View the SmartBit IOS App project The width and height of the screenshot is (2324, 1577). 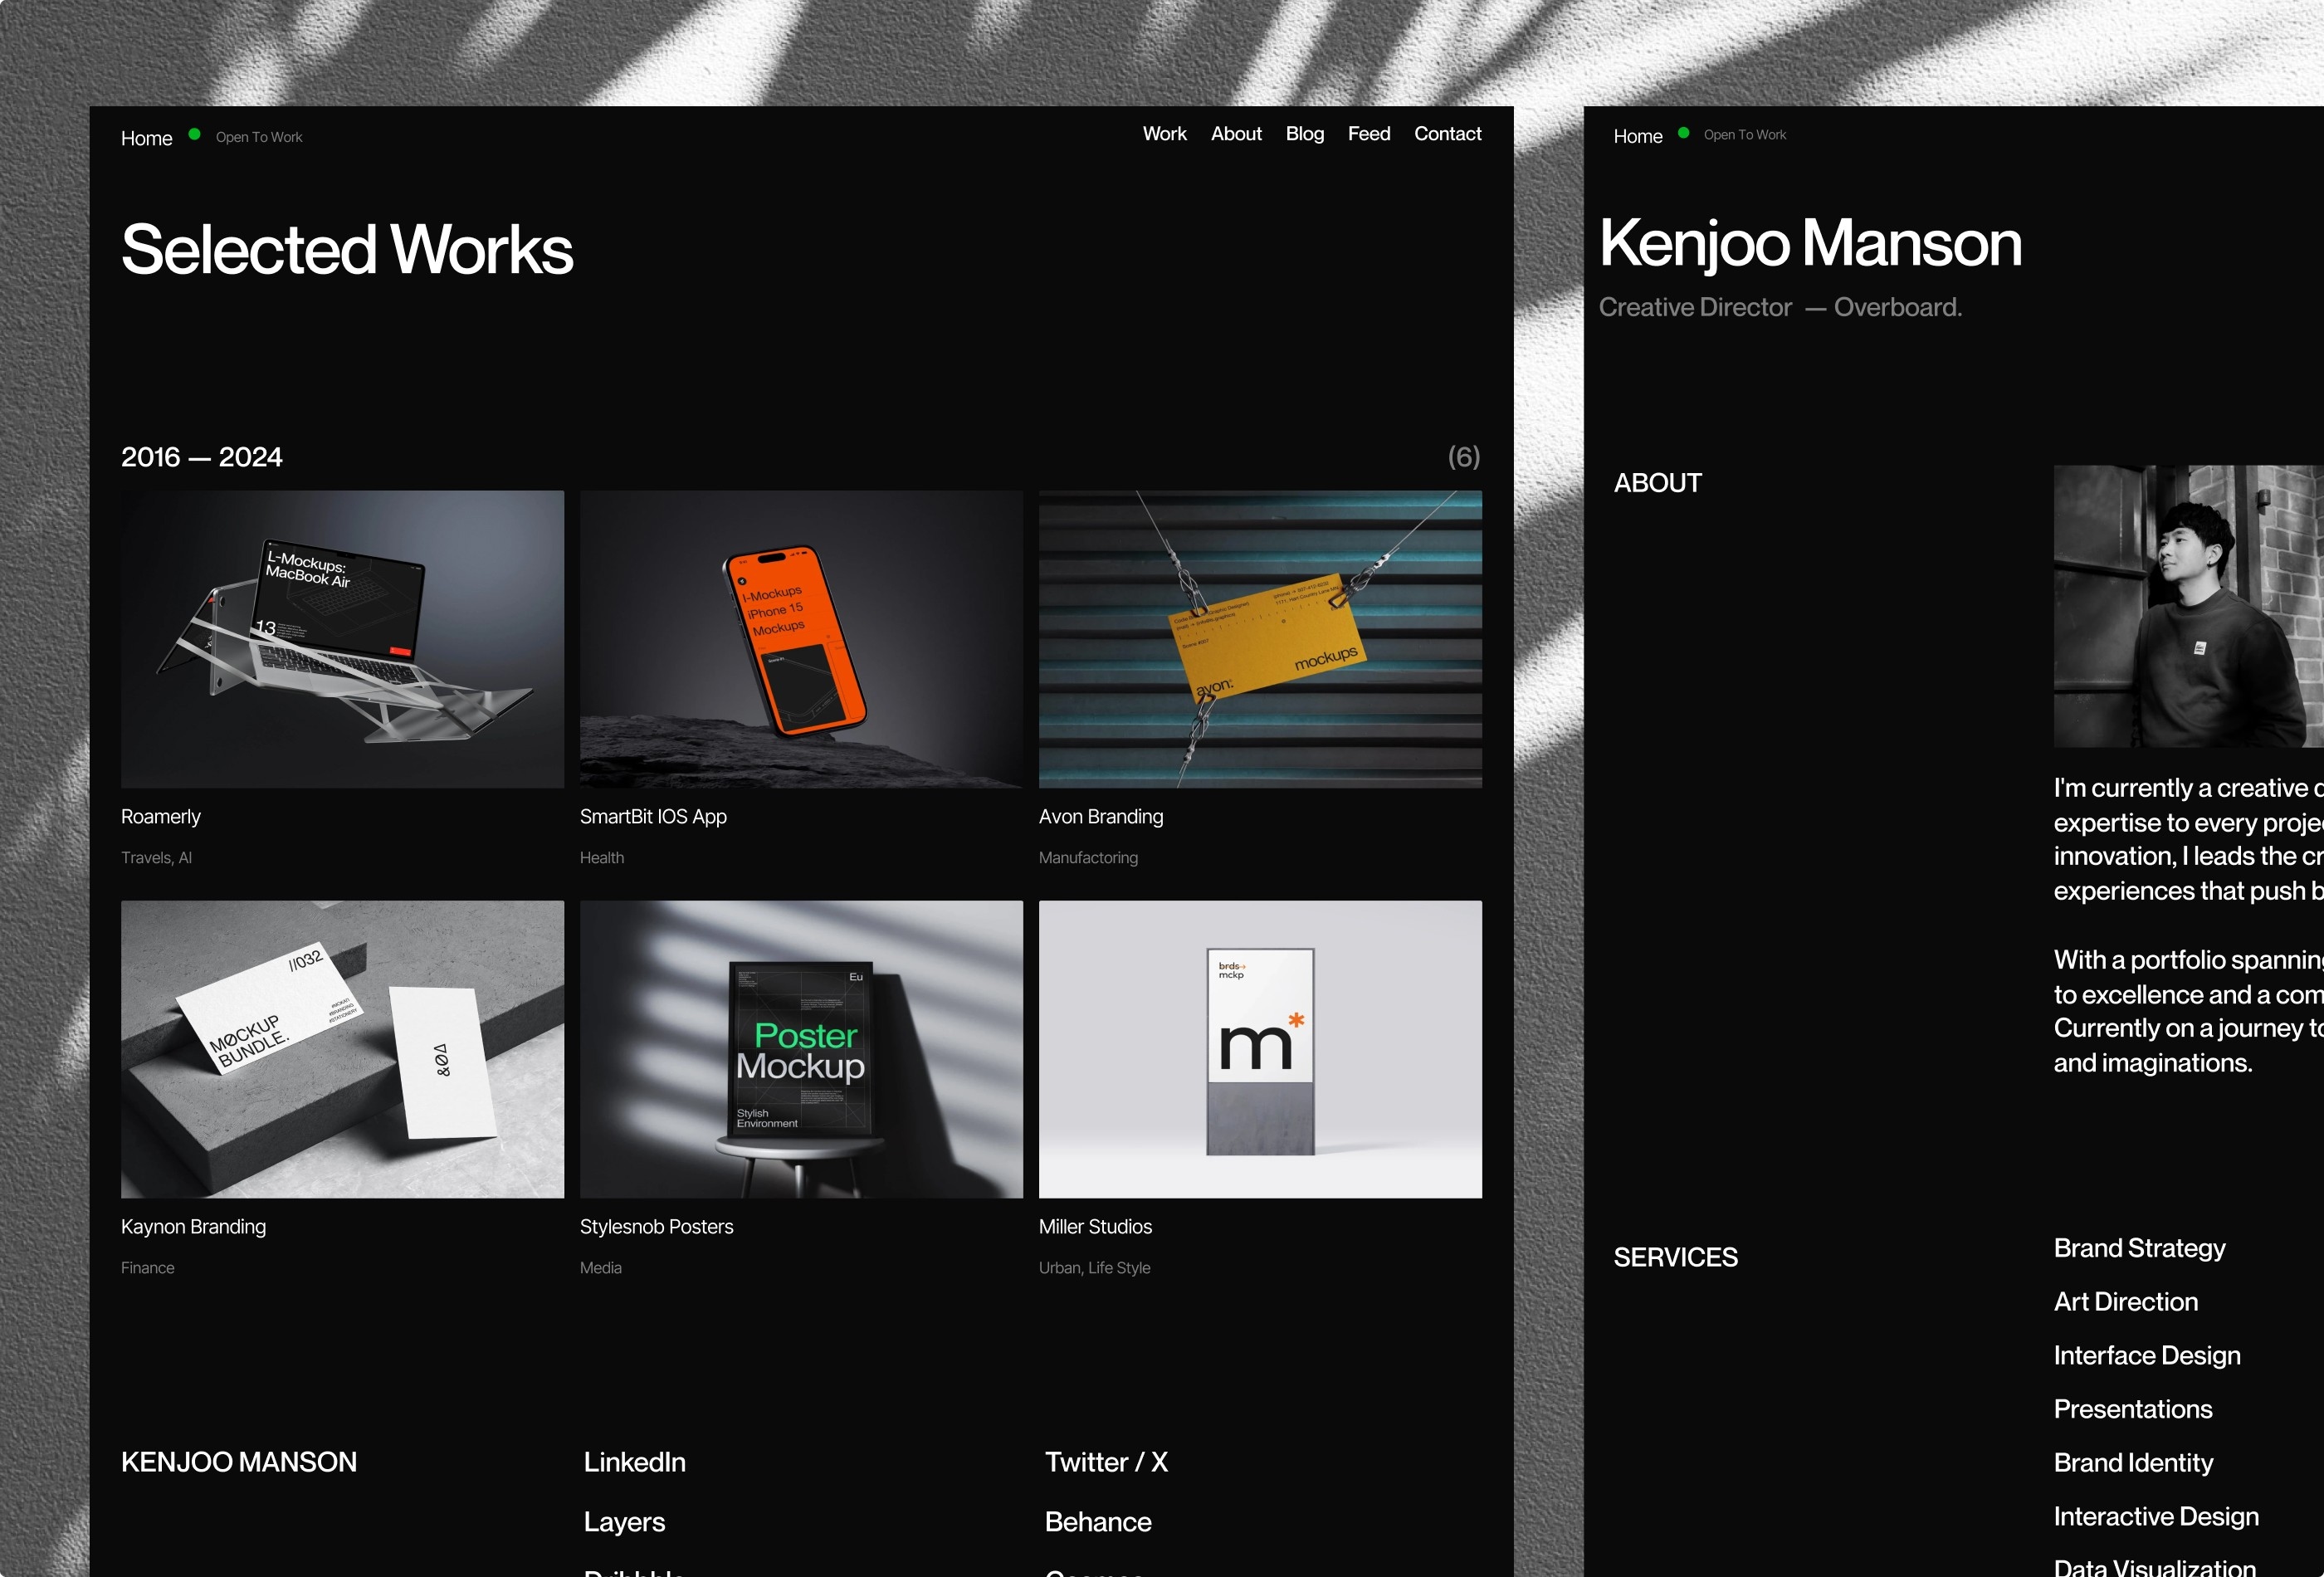pyautogui.click(x=801, y=638)
